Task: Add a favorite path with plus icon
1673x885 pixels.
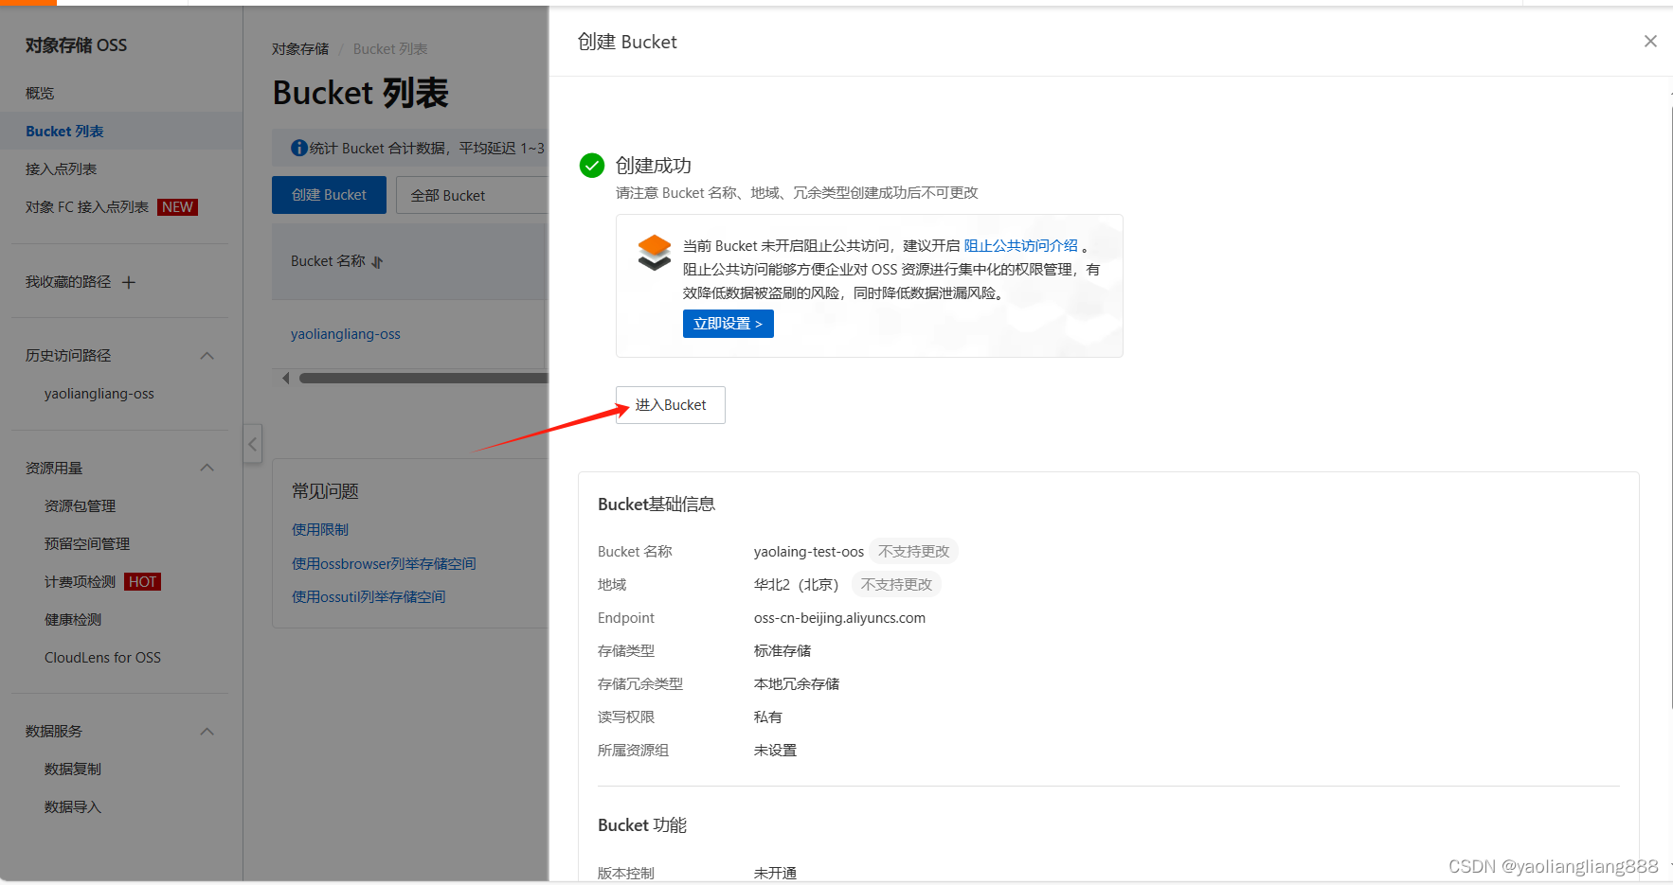Action: coord(129,282)
